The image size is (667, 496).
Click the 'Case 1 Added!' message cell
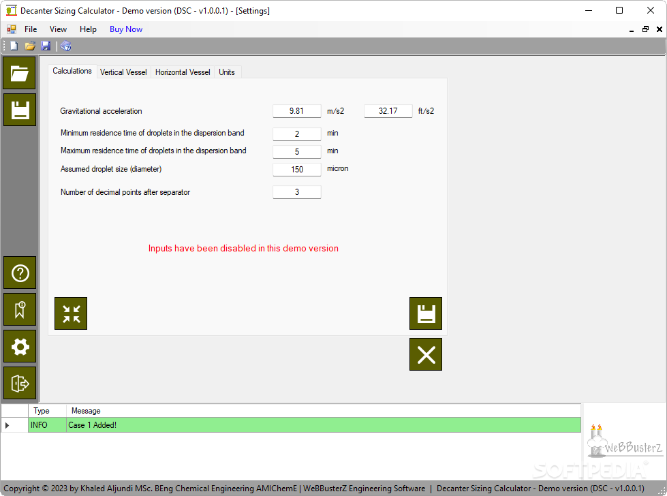pyautogui.click(x=324, y=425)
